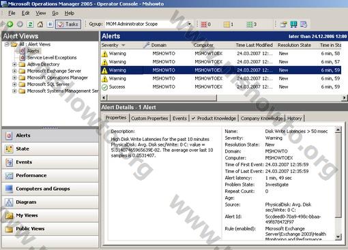
Task: Open the Events tab in details
Action: tap(179, 119)
